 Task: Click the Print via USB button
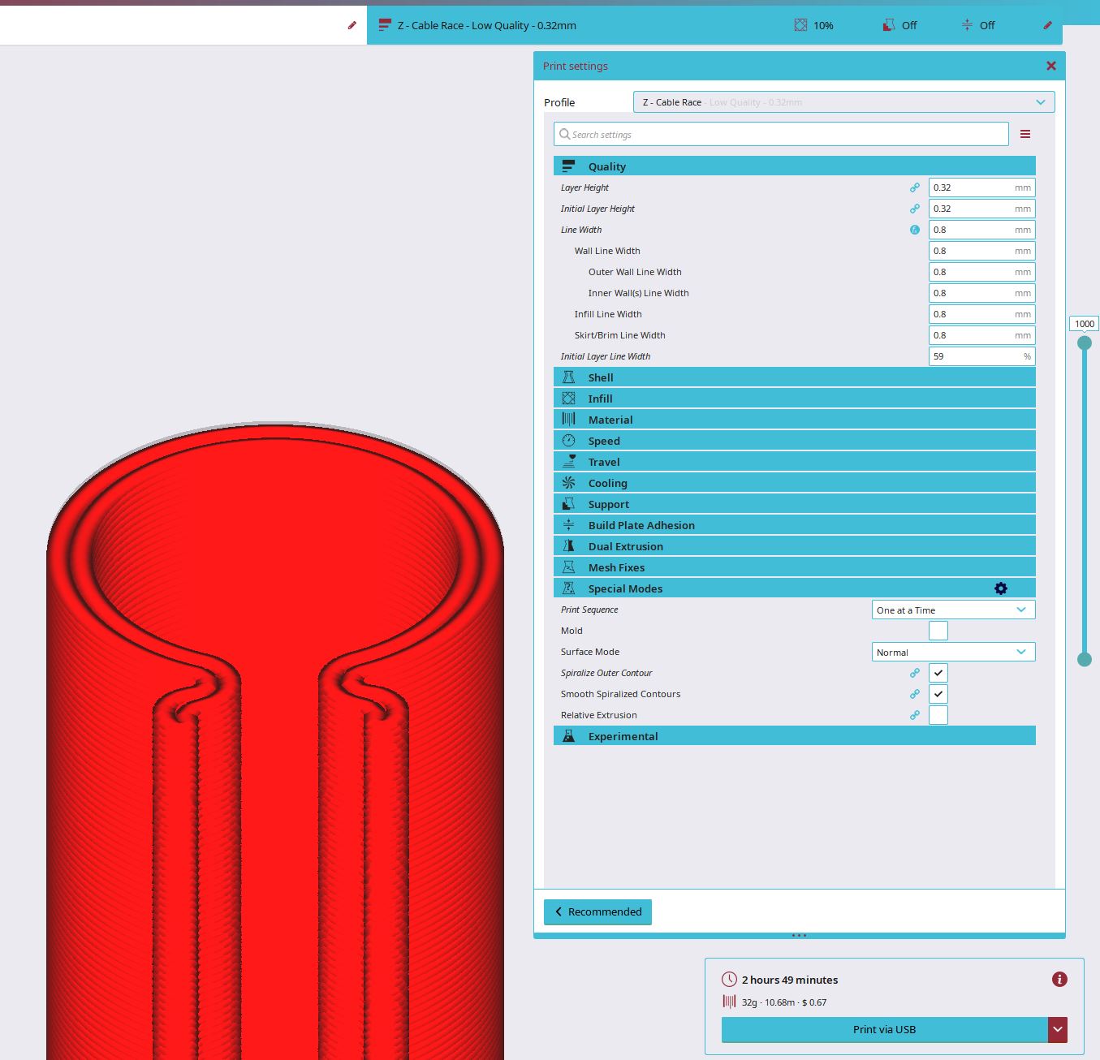point(883,1029)
